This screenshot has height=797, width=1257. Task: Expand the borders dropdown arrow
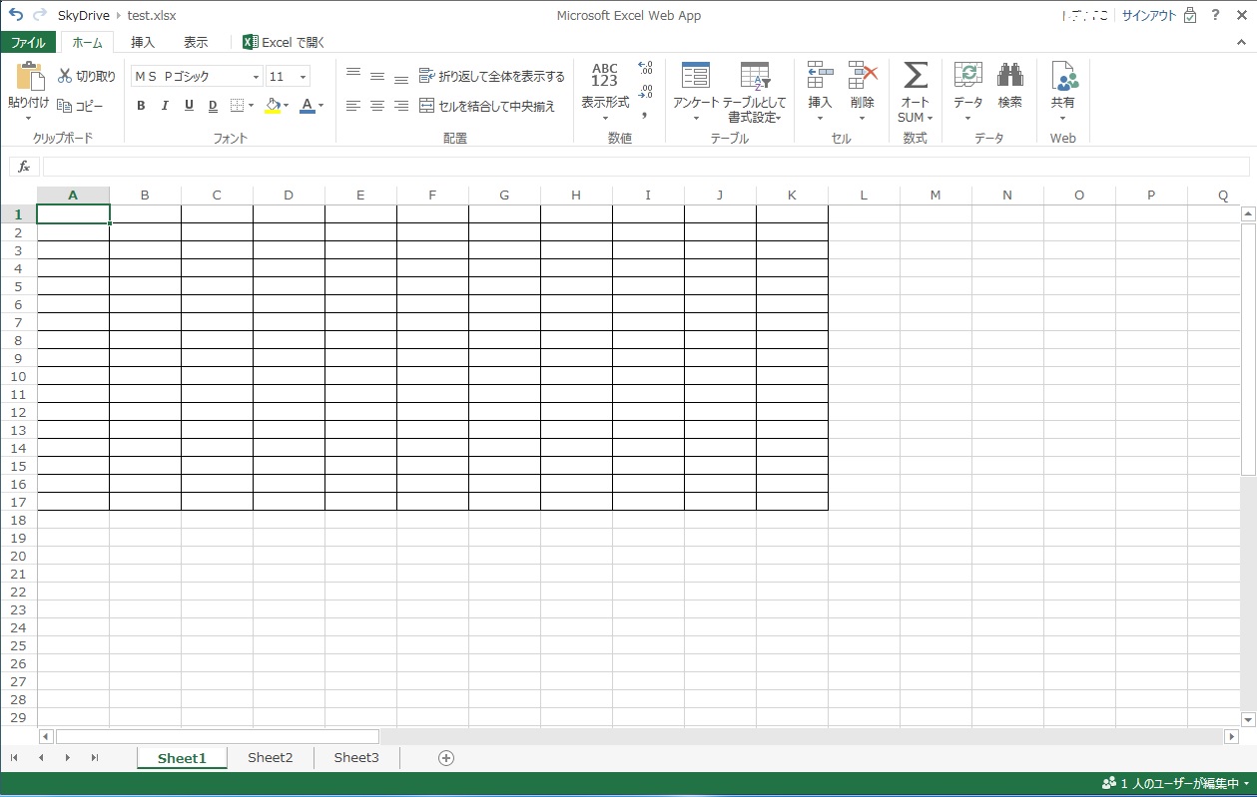(x=251, y=106)
